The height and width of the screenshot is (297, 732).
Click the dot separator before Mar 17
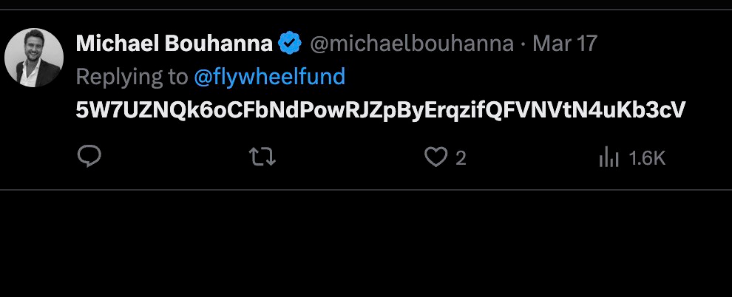click(x=523, y=44)
